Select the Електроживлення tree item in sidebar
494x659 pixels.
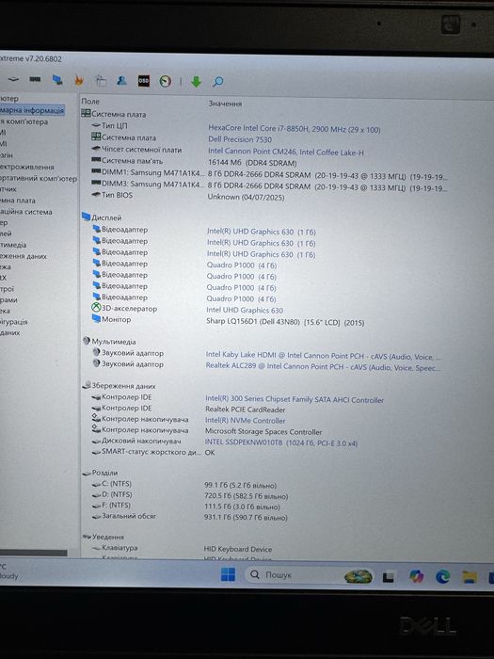click(27, 167)
